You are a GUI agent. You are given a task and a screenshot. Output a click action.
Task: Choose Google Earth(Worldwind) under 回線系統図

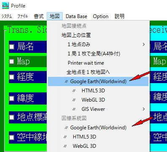98,128
